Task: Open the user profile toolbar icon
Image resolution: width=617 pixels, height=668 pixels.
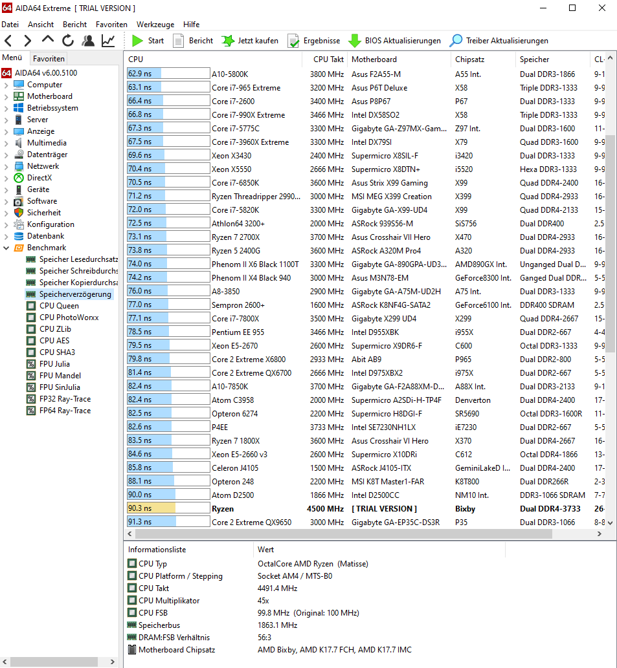Action: coord(88,41)
